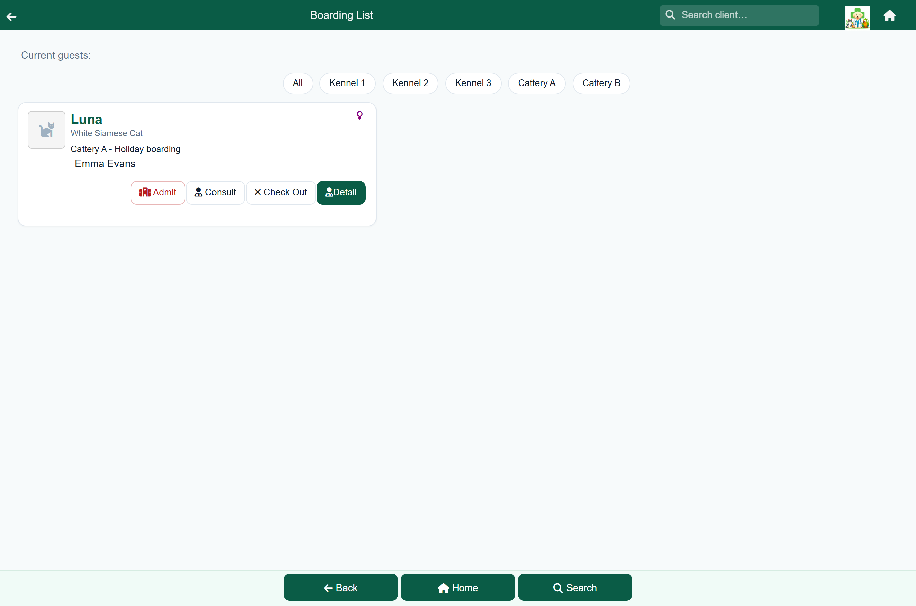This screenshot has width=916, height=606.
Task: Click the 'Current guests:' label
Action: (56, 55)
